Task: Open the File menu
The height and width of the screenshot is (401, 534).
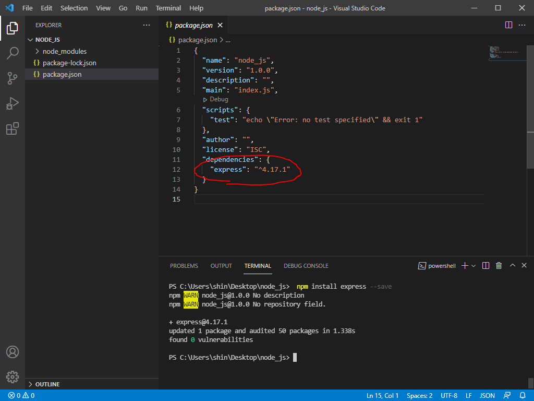Action: (x=28, y=8)
